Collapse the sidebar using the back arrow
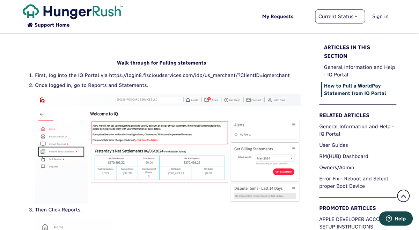419x230 pixels. click(x=42, y=114)
